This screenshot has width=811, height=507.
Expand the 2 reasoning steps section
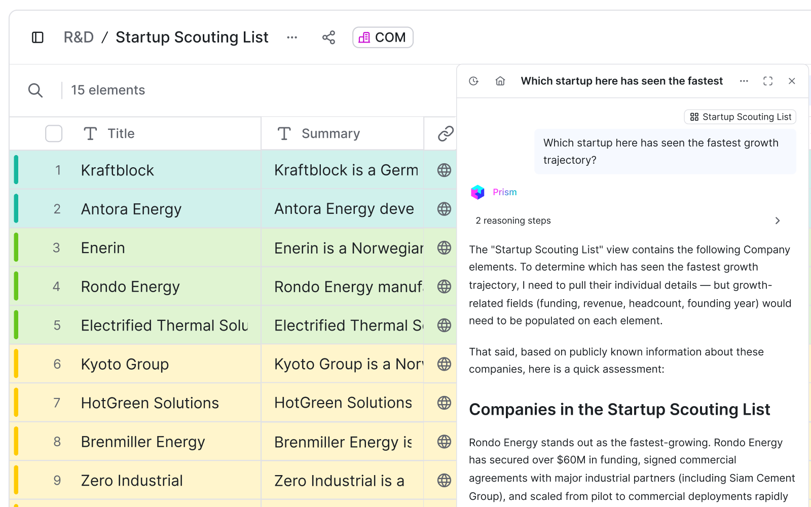[x=628, y=221]
